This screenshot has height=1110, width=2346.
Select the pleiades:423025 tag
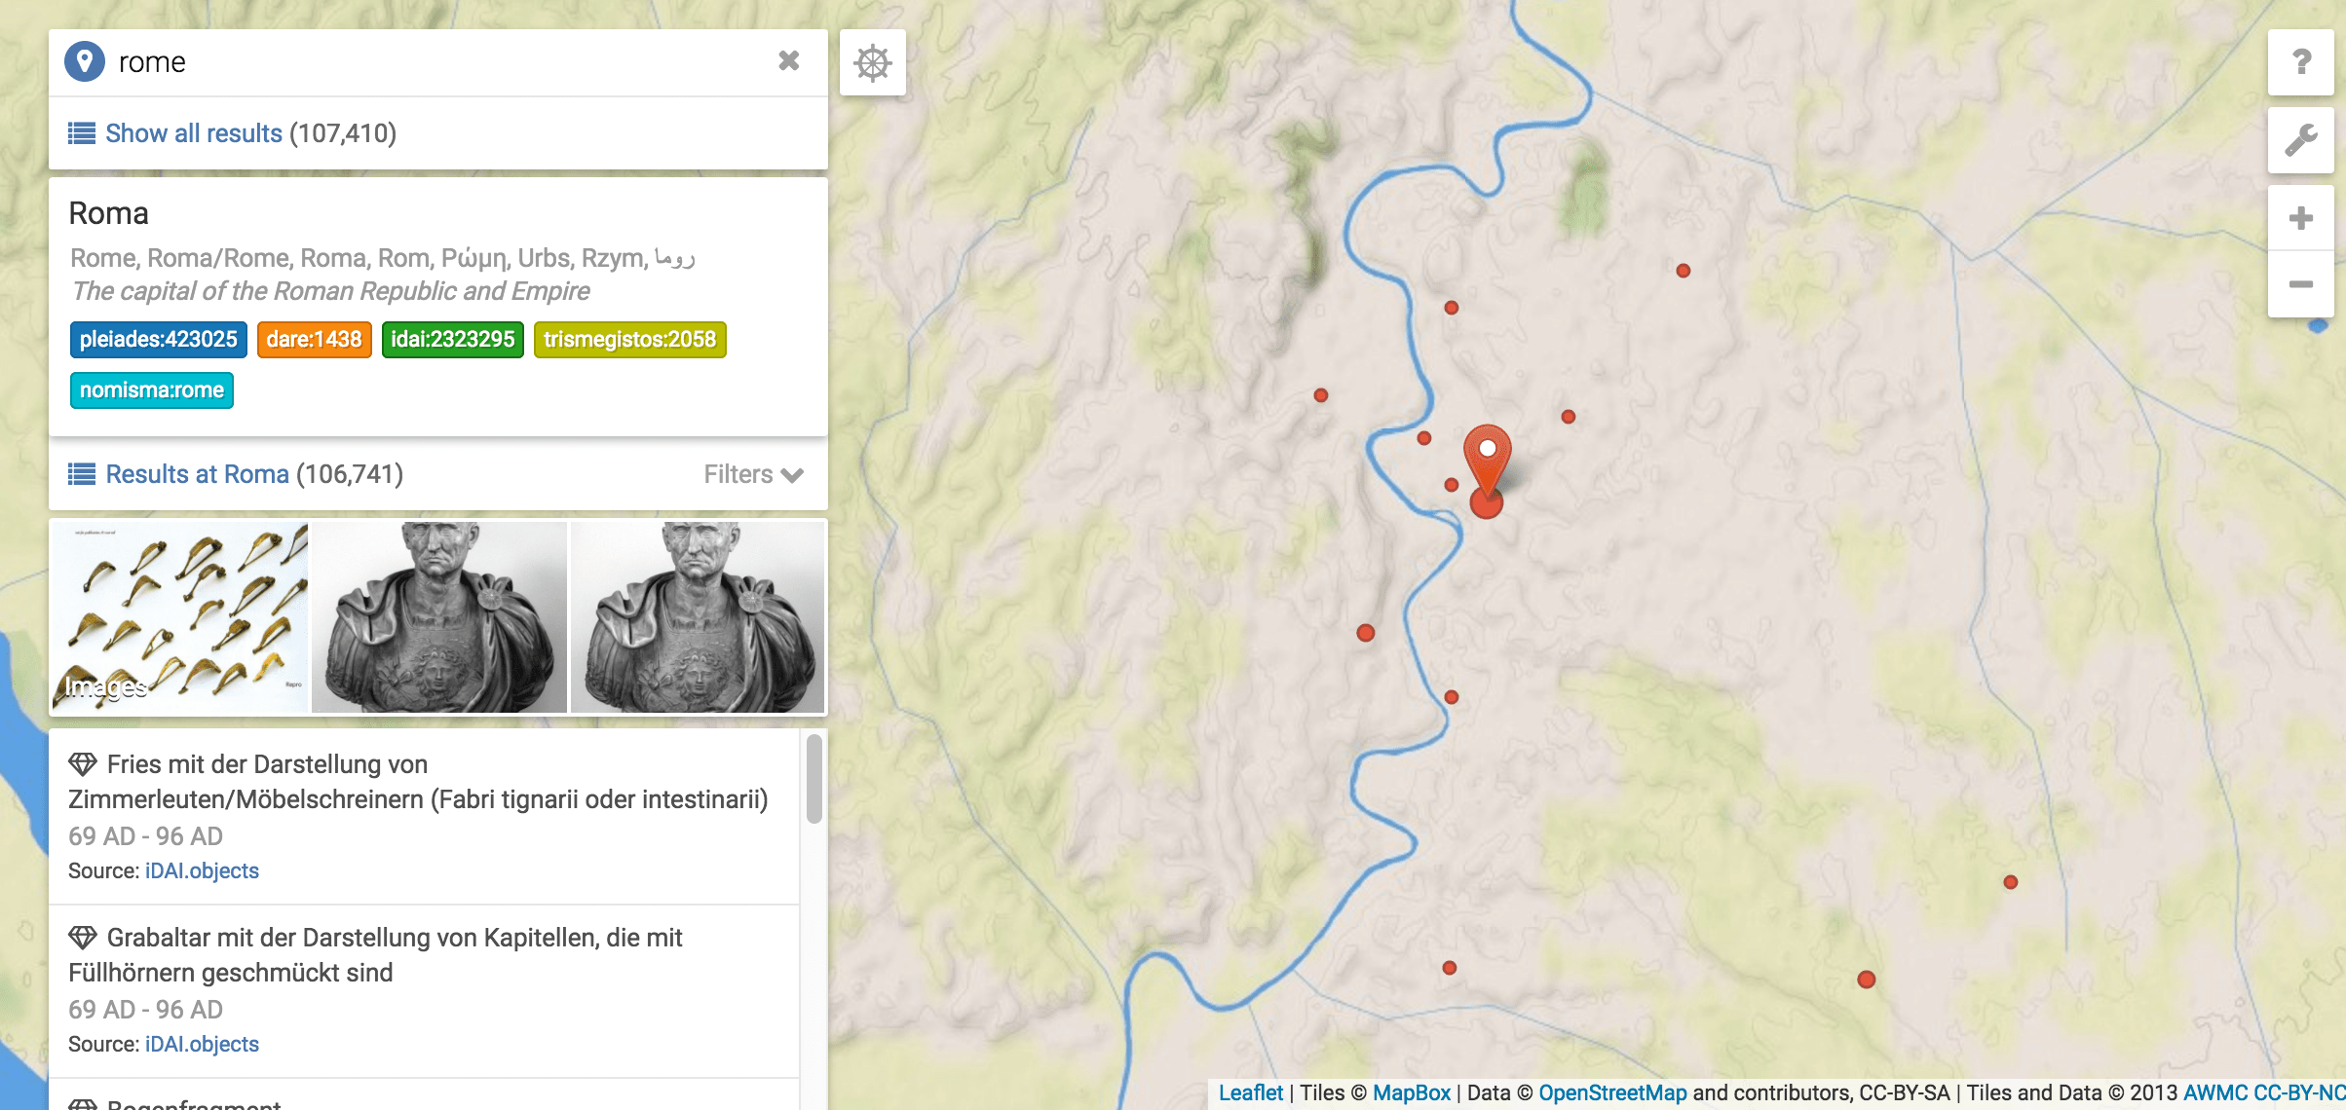click(x=158, y=340)
